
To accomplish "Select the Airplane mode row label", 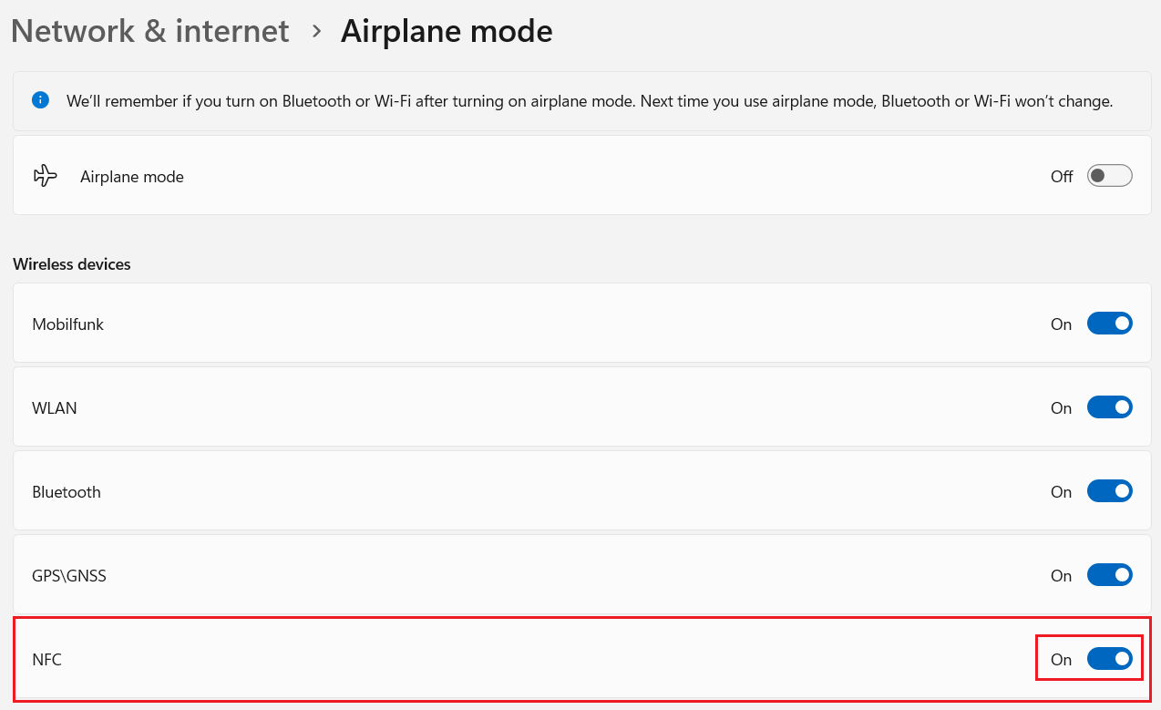I will 132,177.
